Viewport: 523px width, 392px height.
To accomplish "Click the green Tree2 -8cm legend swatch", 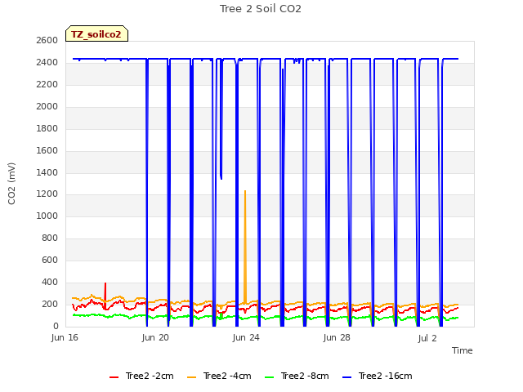I will click(269, 377).
